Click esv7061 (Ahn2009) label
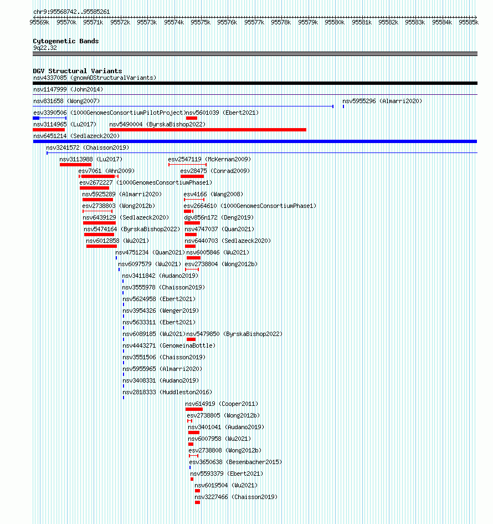This screenshot has height=524, width=493. (106, 171)
